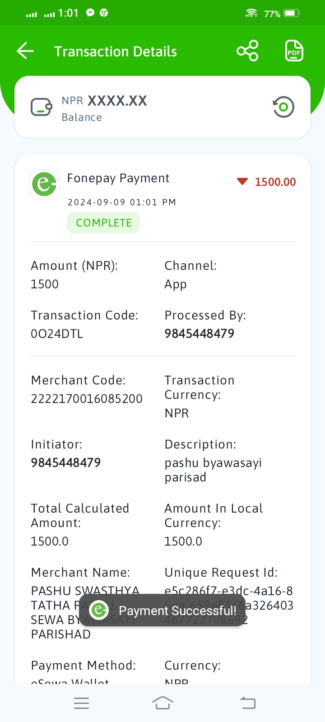Tap the 1500.00 debit amount
Image resolution: width=325 pixels, height=722 pixels.
275,182
